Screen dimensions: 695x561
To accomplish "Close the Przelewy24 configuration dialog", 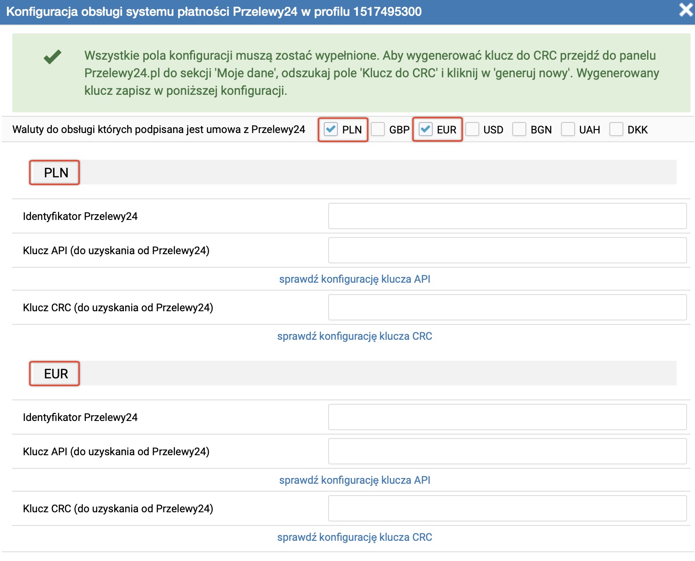I will pos(685,10).
